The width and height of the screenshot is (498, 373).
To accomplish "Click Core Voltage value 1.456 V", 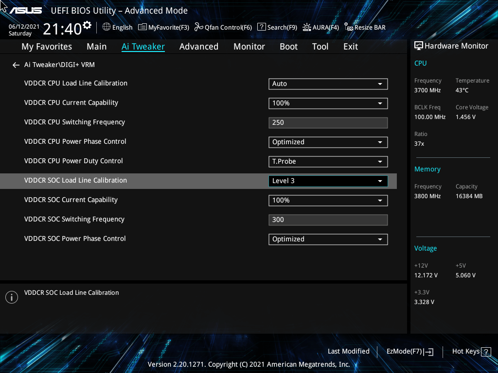I will 465,117.
